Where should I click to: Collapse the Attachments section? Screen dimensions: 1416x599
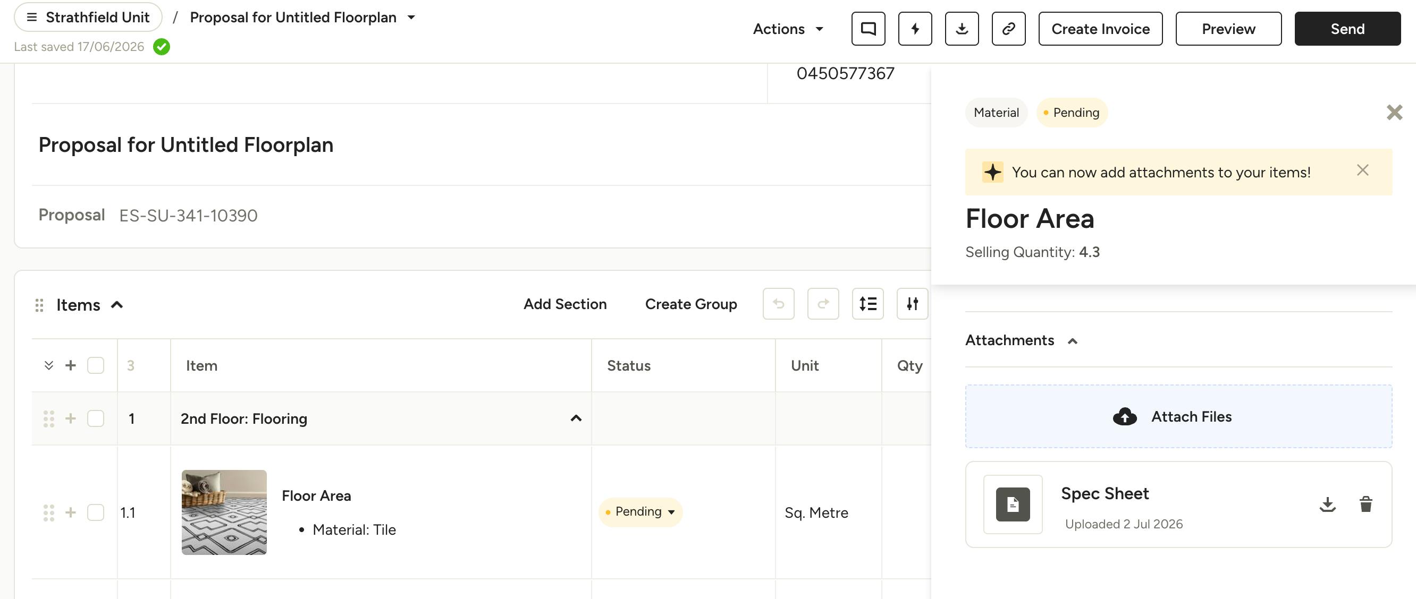click(x=1073, y=341)
